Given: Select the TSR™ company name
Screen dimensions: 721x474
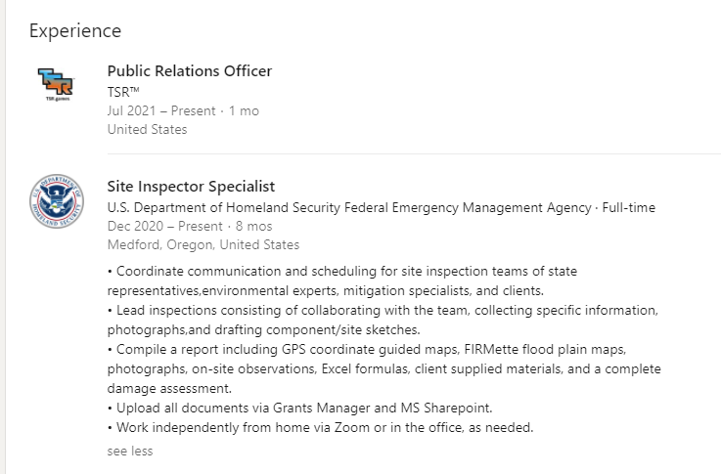Looking at the screenshot, I should pos(123,92).
